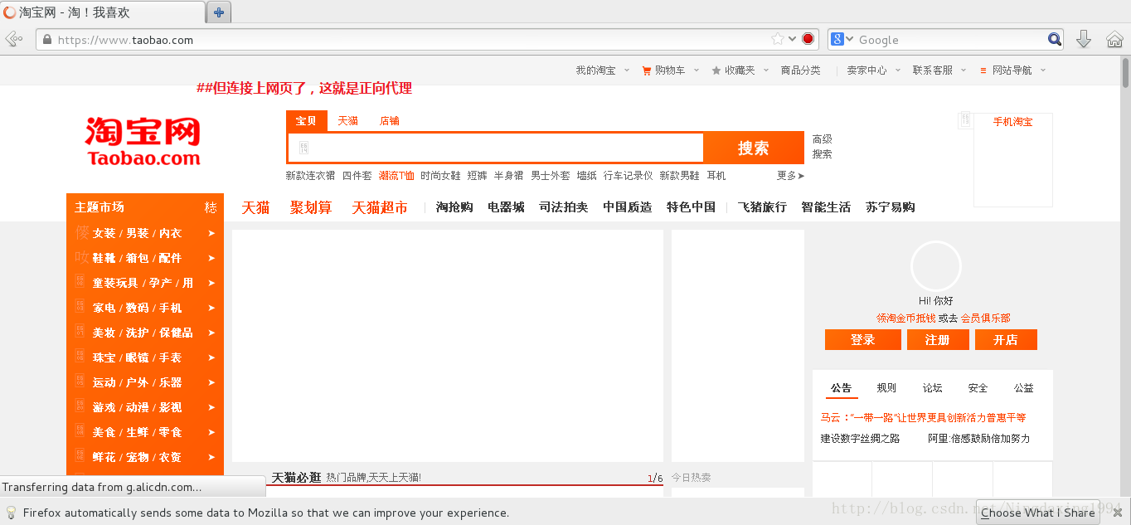This screenshot has height=525, width=1131.
Task: Expand 更多 hot search terms
Action: [x=790, y=176]
